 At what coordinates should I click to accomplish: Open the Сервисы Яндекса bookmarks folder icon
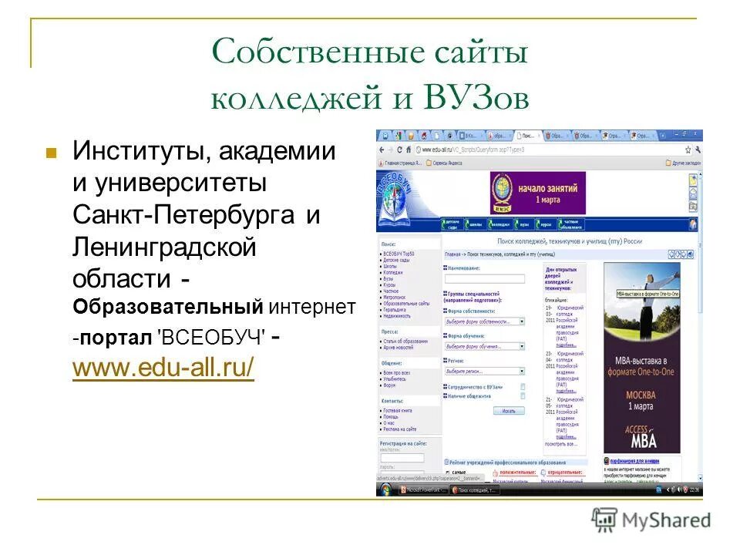point(429,162)
